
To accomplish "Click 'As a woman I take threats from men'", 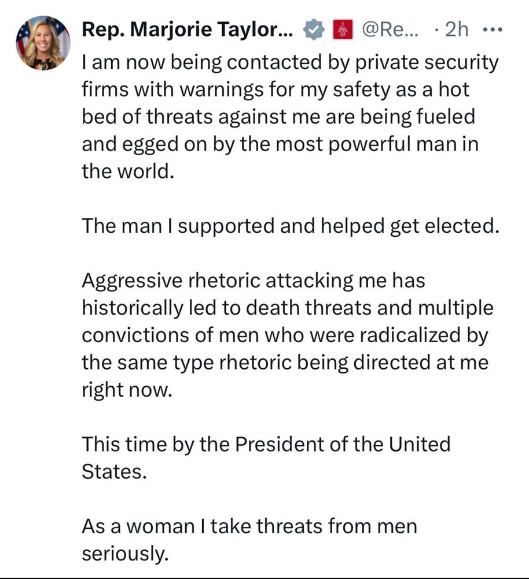I will pyautogui.click(x=249, y=526).
